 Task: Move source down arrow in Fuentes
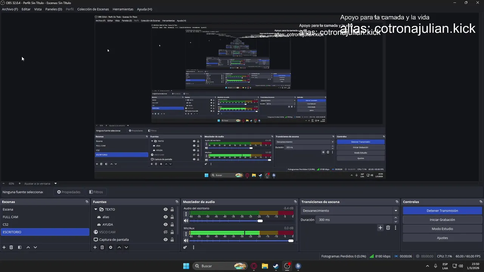click(x=126, y=247)
